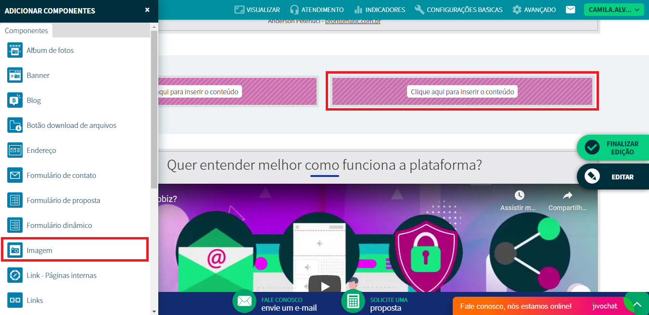
Task: Add the Formulário de contato icon
Action: (15, 176)
